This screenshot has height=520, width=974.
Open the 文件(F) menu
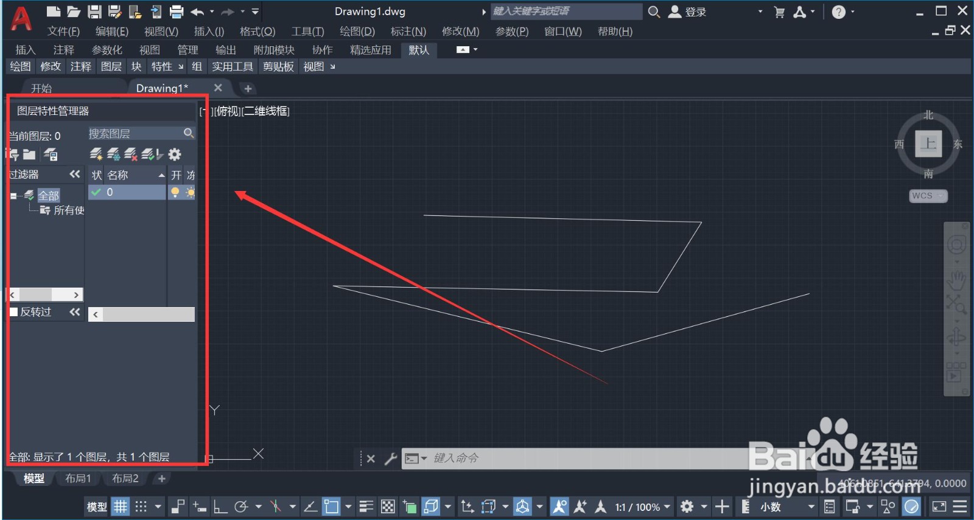(x=63, y=31)
